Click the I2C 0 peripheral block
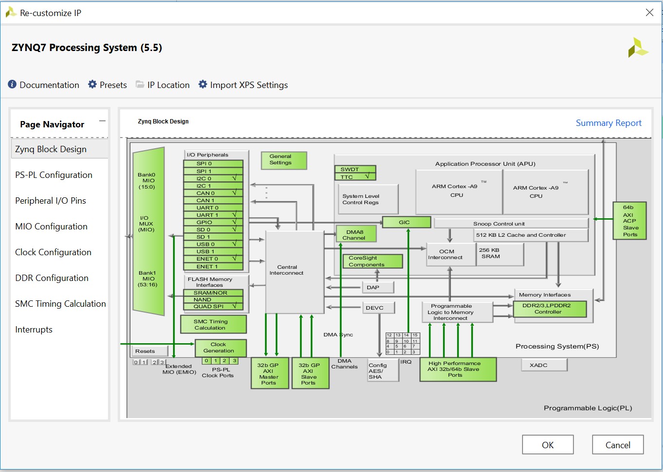The height and width of the screenshot is (472, 663). point(213,178)
